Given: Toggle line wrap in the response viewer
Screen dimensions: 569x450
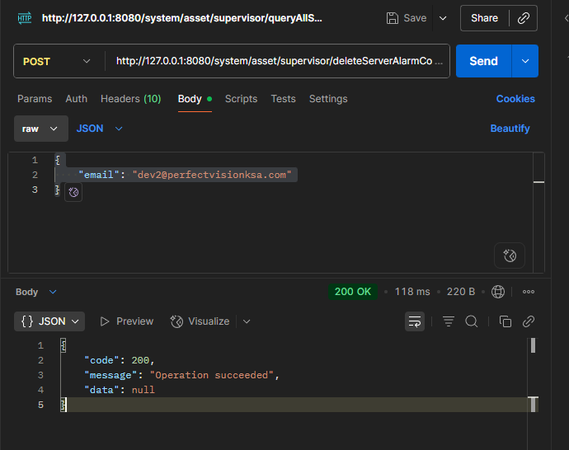Looking at the screenshot, I should [x=415, y=321].
